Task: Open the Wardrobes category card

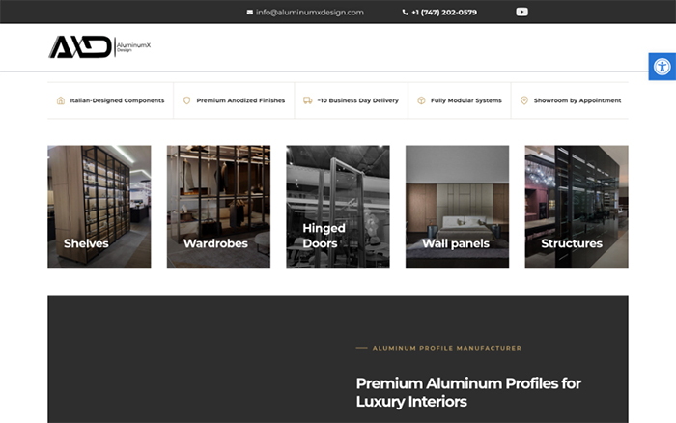Action: coord(218,207)
